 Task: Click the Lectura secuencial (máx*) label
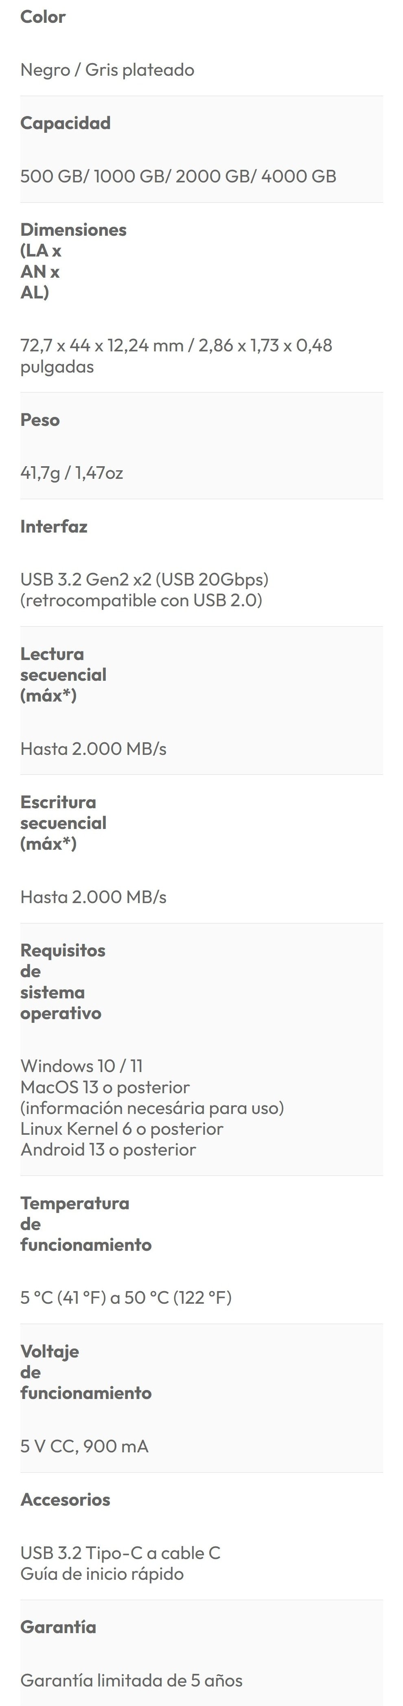click(64, 675)
